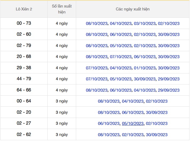190x141 pixels.
Task: Click the "Các ngày xuất hiện" header
Action: coord(133,9)
